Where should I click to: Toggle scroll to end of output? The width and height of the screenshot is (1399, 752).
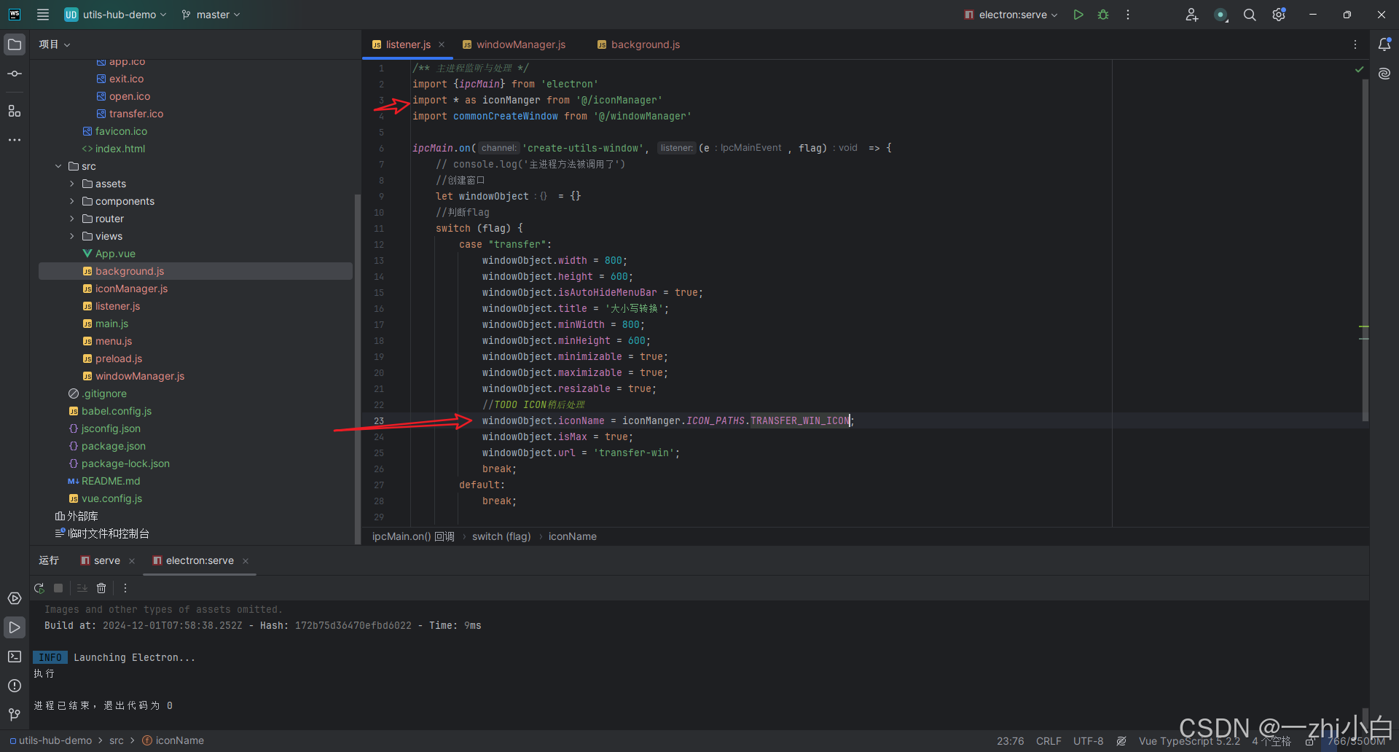click(x=82, y=588)
